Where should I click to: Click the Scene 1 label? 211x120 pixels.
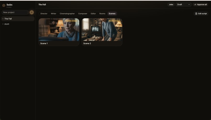pos(44,43)
